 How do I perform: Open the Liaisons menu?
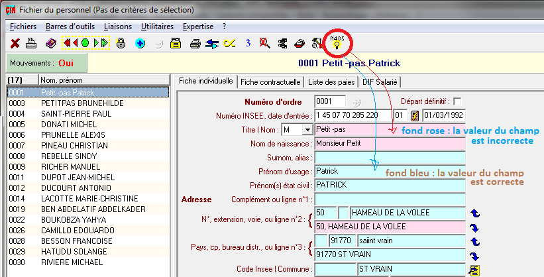pyautogui.click(x=118, y=27)
